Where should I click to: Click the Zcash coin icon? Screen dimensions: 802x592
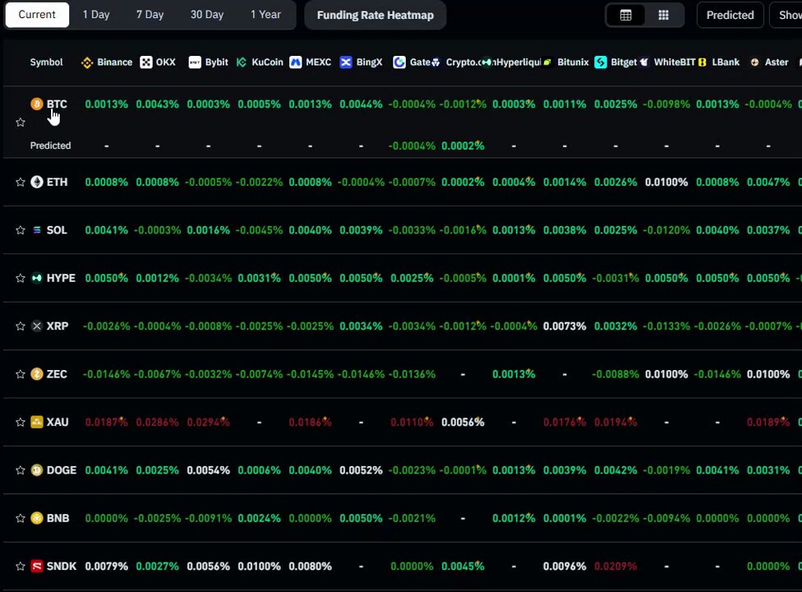[x=37, y=374]
